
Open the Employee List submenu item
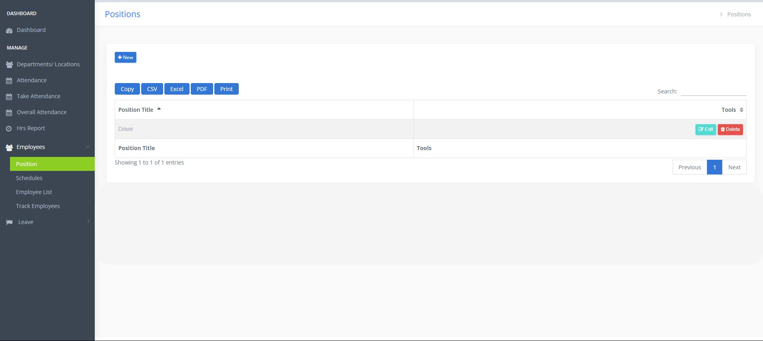[34, 192]
